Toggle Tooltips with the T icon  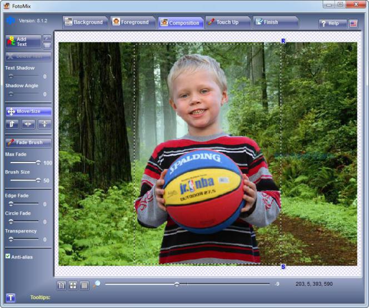(11, 297)
